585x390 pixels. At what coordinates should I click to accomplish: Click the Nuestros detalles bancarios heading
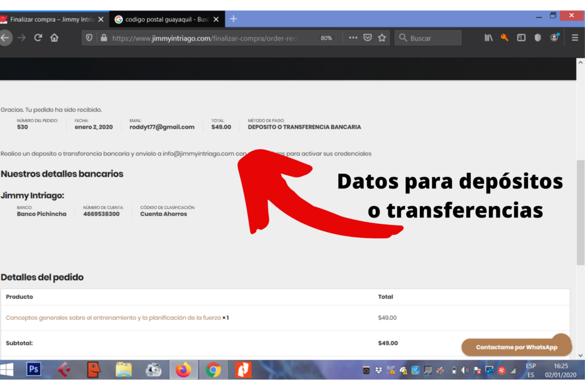(x=62, y=174)
